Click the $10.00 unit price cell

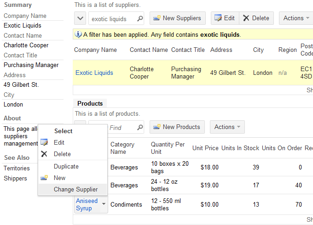[x=209, y=204]
